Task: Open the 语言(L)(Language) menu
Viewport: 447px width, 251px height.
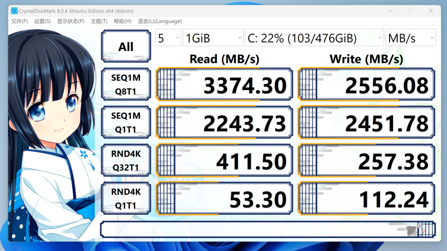Action: point(160,21)
